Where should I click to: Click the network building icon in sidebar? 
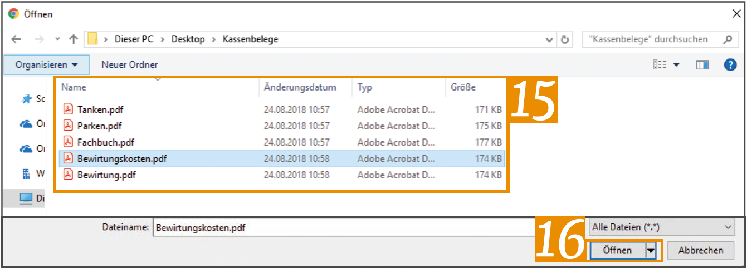(x=26, y=173)
